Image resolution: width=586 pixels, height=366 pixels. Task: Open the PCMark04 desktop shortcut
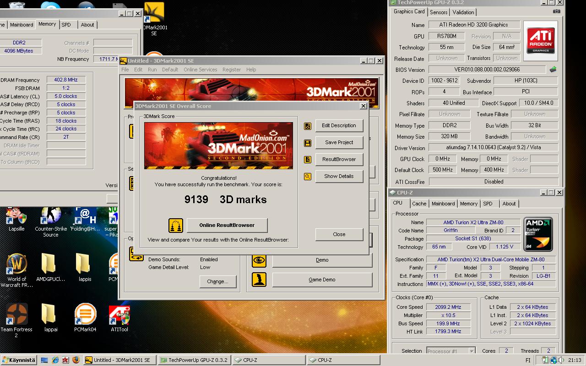point(85,318)
